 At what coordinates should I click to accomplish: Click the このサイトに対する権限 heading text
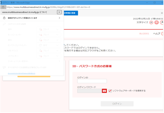(17, 24)
